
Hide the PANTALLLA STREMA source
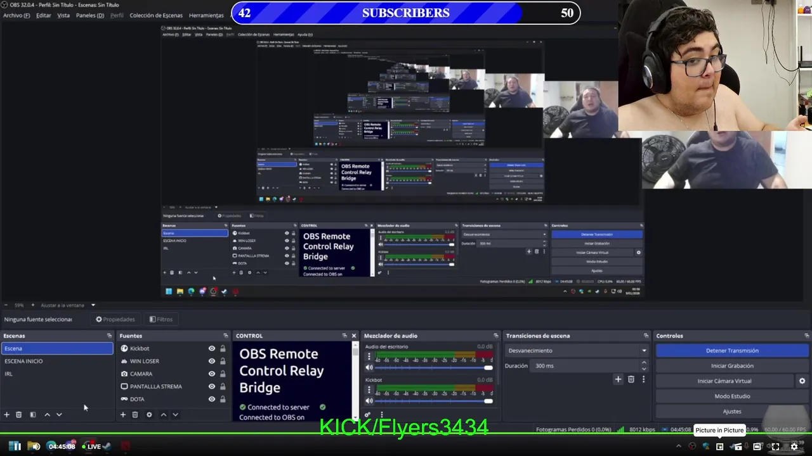point(212,386)
